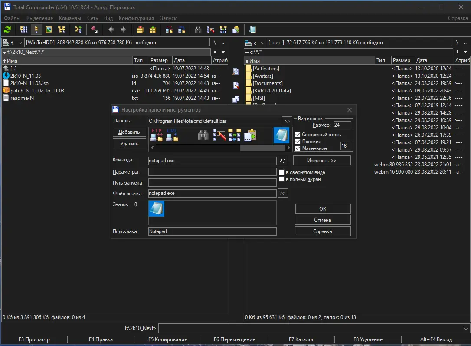471x346 pixels.
Task: Click the large Notepad icon preview under Значок
Action: (x=156, y=208)
